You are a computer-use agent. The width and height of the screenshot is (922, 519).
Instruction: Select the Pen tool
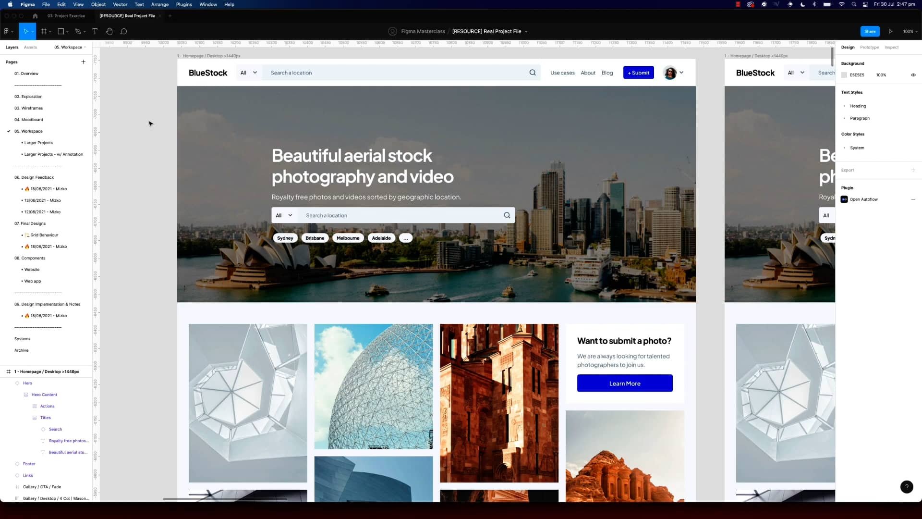click(x=77, y=31)
